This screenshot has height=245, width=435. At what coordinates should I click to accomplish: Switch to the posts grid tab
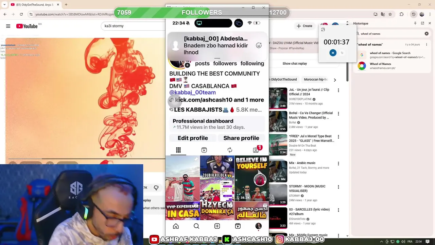coord(178,150)
